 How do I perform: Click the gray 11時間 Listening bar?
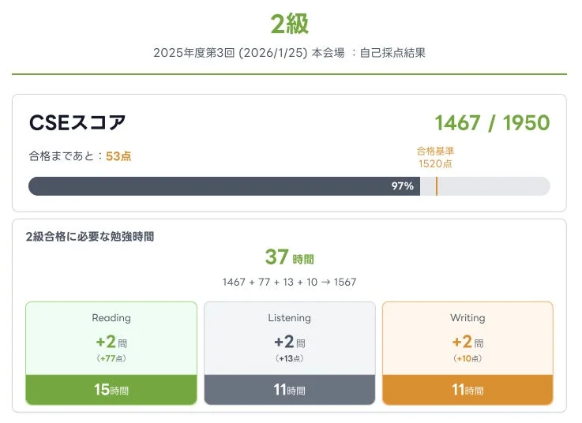[289, 390]
